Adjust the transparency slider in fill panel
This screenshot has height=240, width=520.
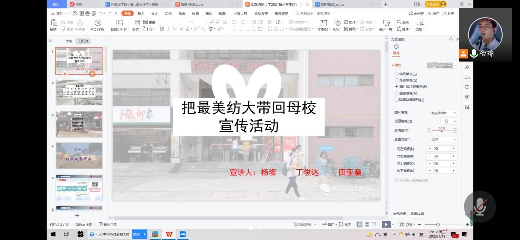pyautogui.click(x=442, y=131)
